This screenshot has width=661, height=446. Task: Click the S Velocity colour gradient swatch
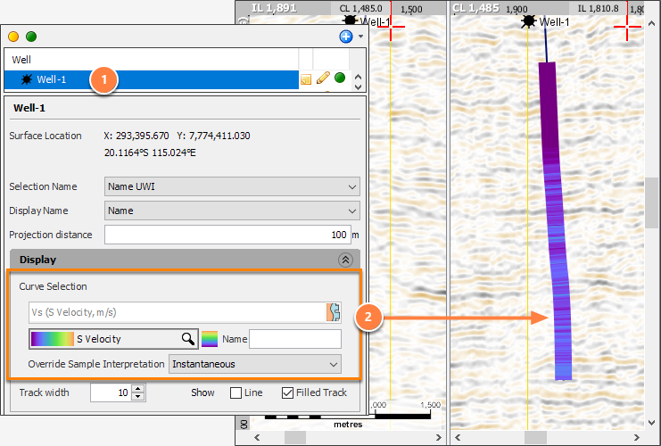(x=53, y=339)
